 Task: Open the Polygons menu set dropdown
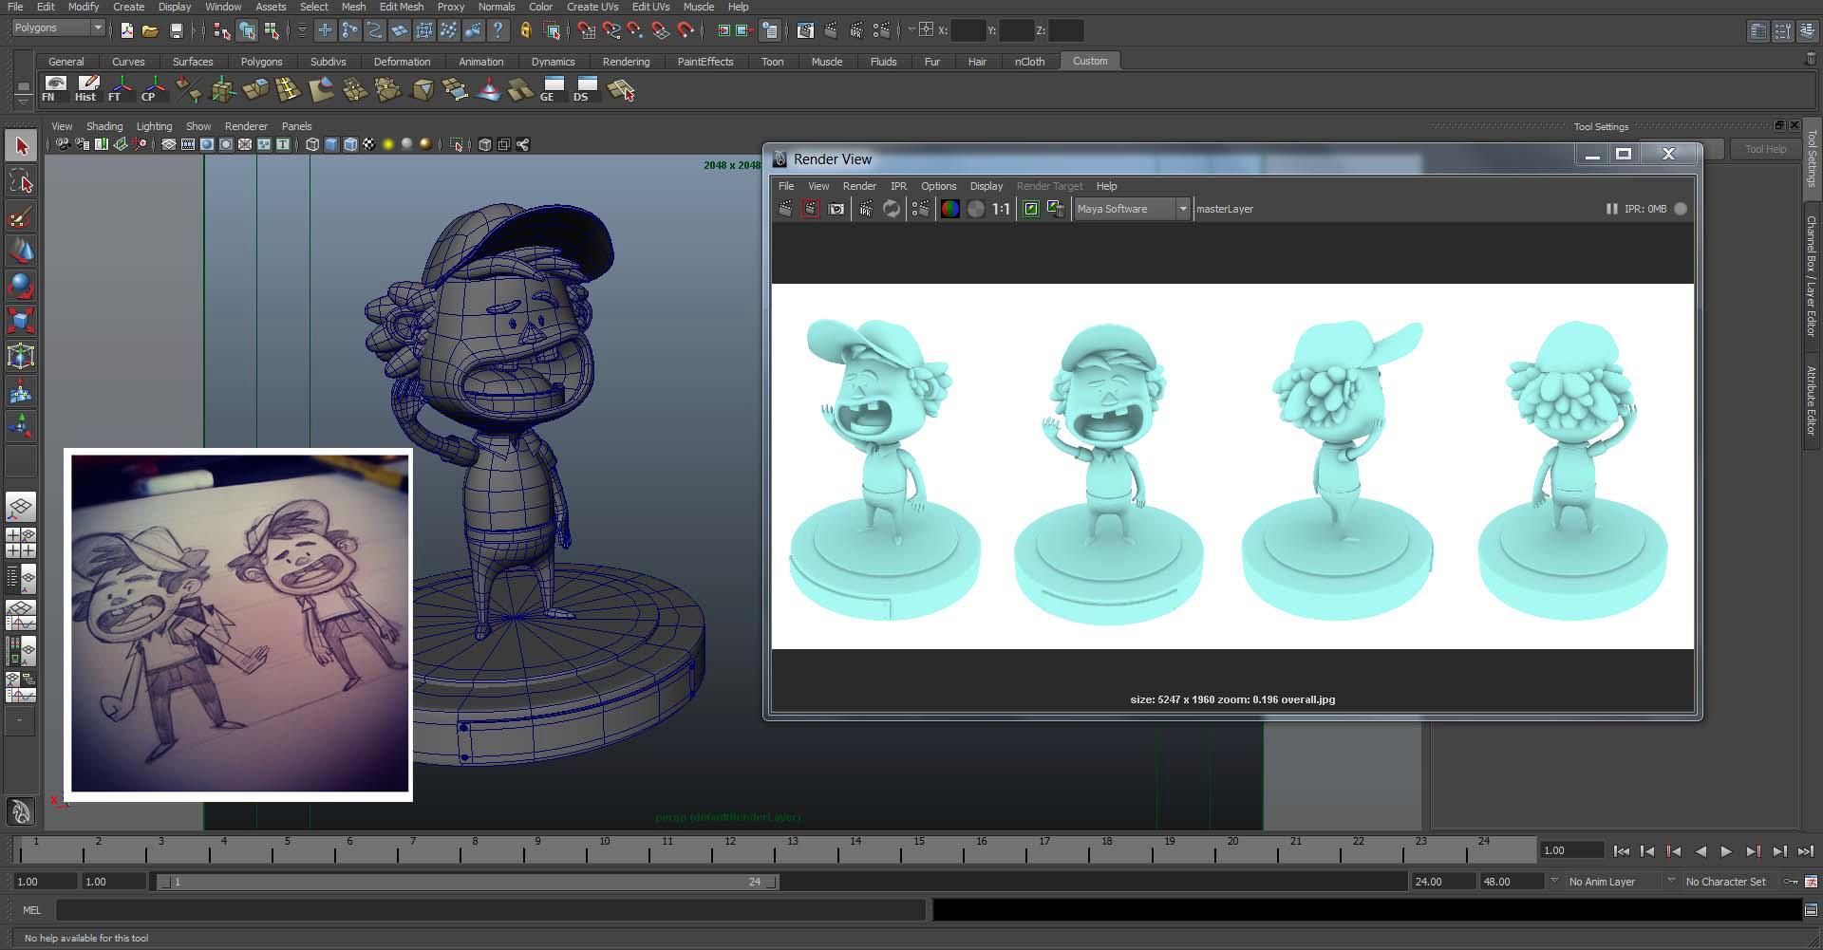(x=58, y=28)
